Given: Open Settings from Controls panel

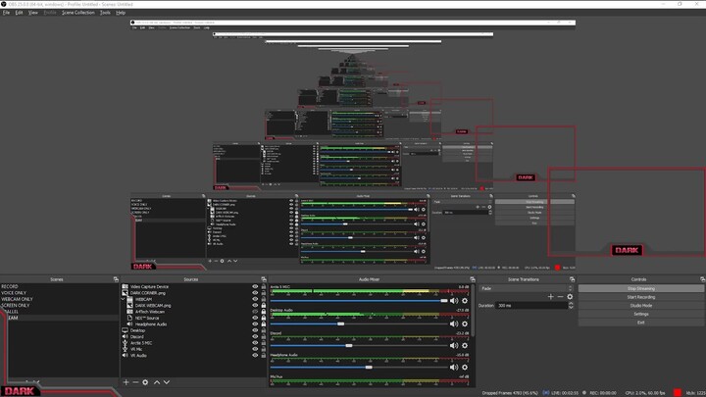Looking at the screenshot, I should (641, 314).
